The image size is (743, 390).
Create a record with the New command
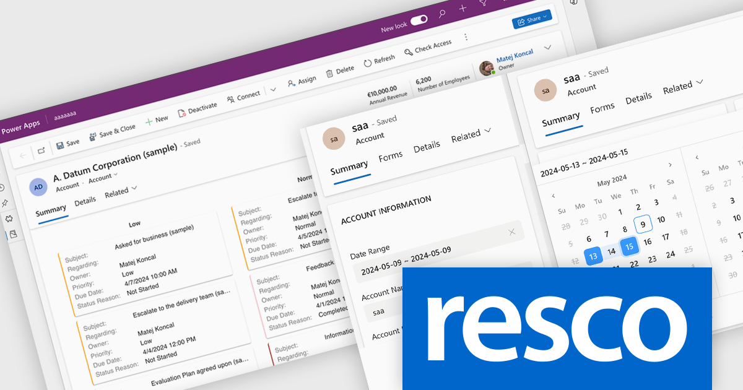[157, 119]
